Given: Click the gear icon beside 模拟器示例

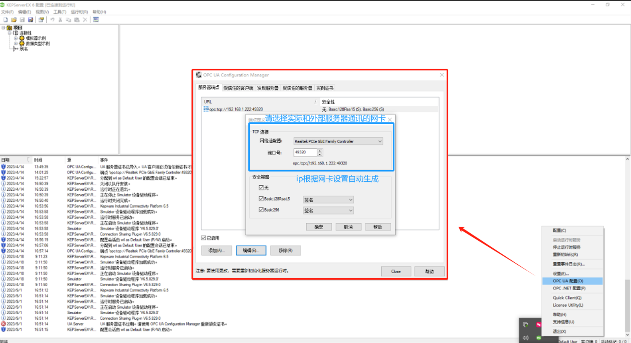Looking at the screenshot, I should coord(22,38).
